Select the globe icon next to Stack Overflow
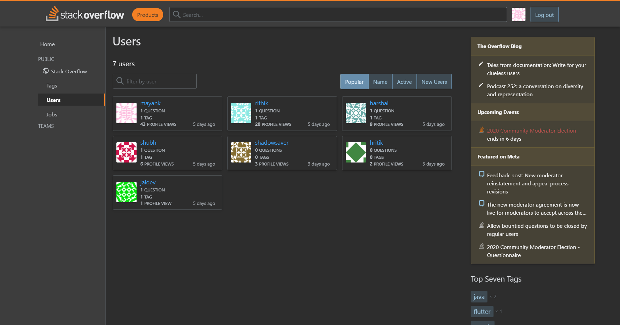 [x=46, y=71]
